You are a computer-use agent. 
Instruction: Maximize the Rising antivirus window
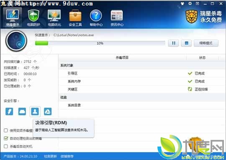[x=213, y=4]
